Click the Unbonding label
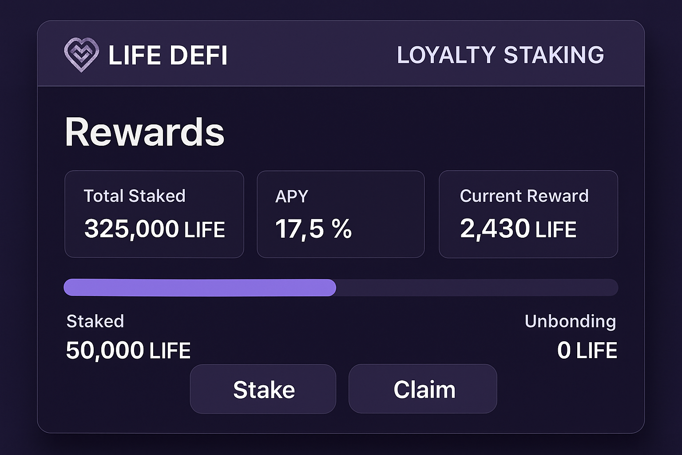 point(570,321)
